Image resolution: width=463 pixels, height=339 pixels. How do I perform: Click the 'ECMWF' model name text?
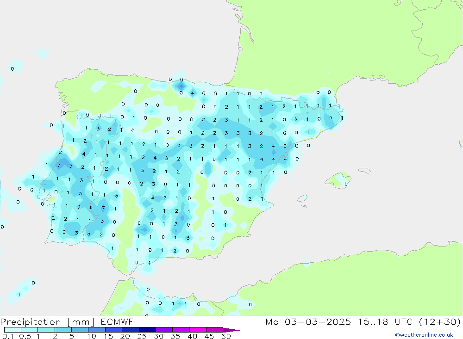(117, 321)
